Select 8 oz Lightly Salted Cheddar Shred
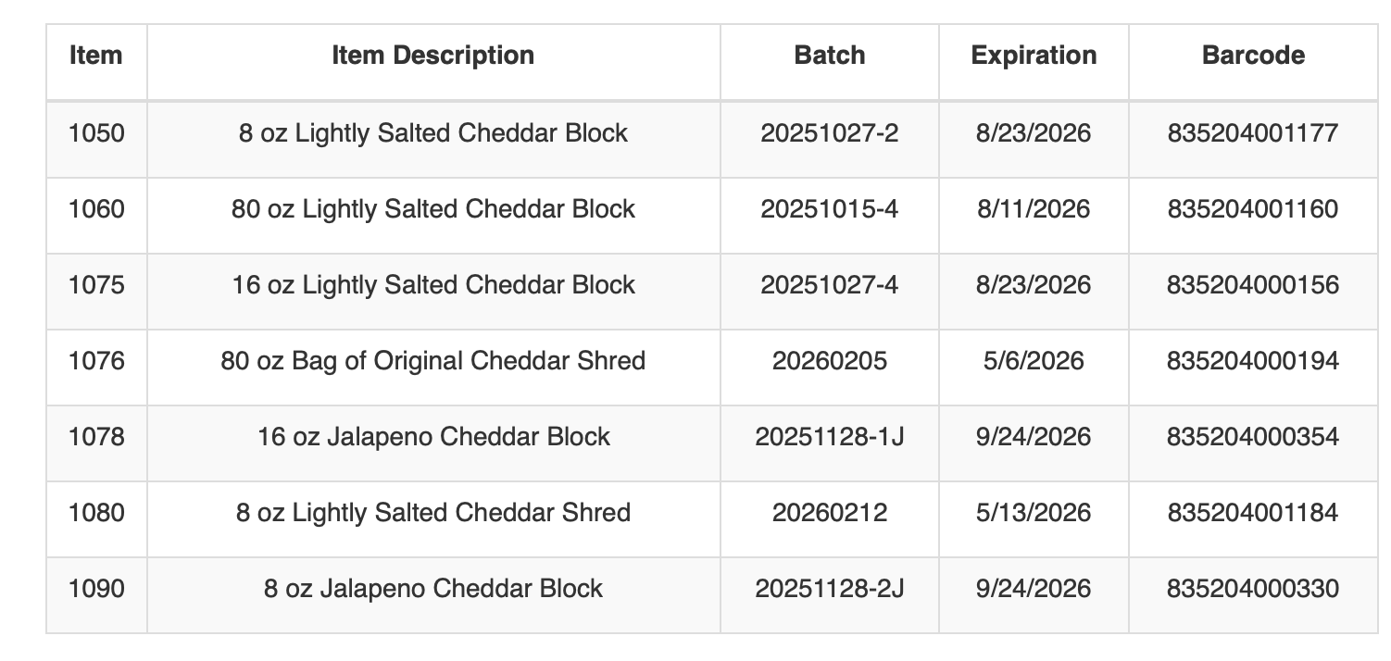This screenshot has height=661, width=1391. (x=432, y=513)
